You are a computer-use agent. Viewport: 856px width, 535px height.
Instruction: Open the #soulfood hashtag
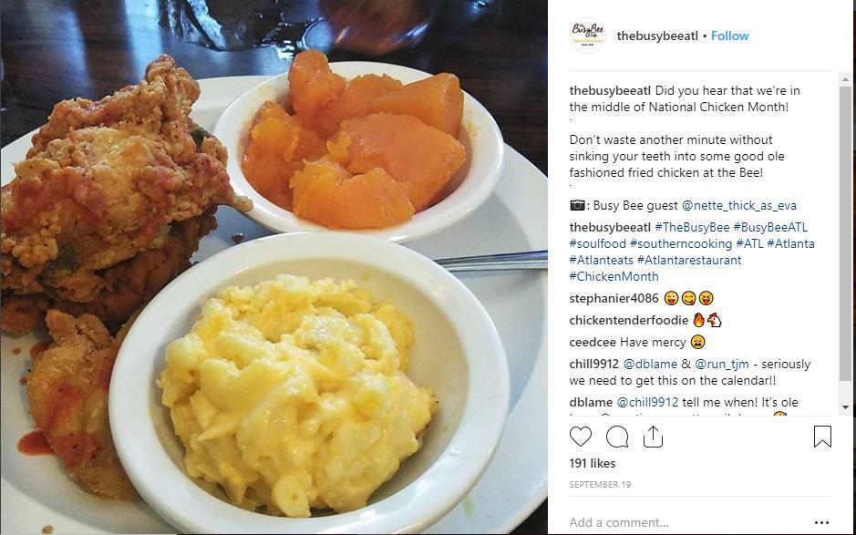click(597, 243)
